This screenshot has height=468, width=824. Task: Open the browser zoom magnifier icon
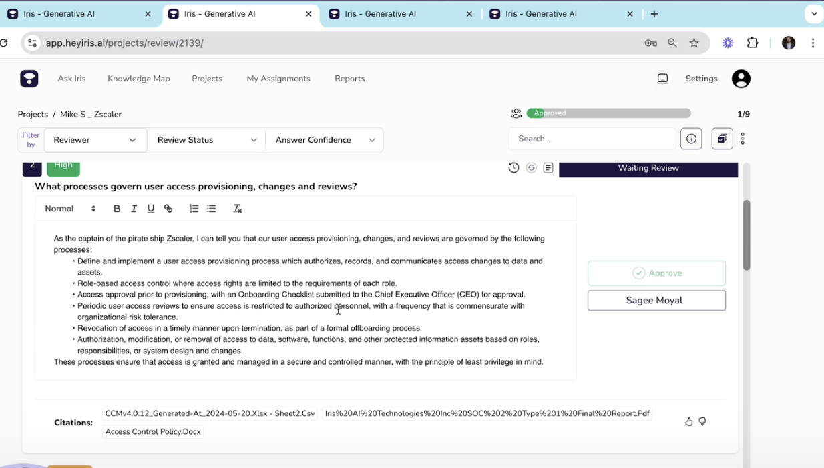pos(672,43)
